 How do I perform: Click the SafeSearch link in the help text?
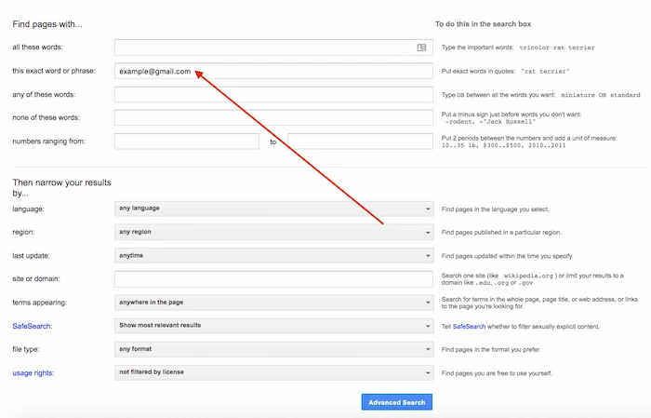[x=469, y=327]
